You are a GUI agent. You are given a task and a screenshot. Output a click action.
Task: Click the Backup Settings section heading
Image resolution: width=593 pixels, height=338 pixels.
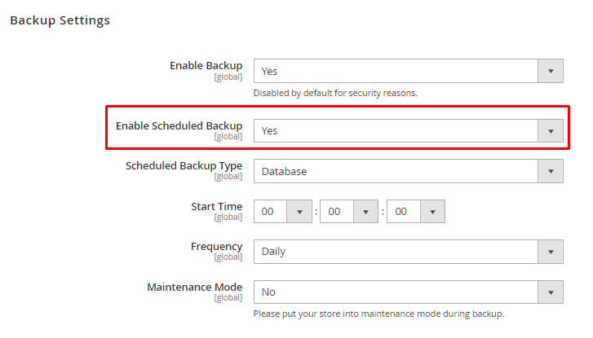pos(60,20)
